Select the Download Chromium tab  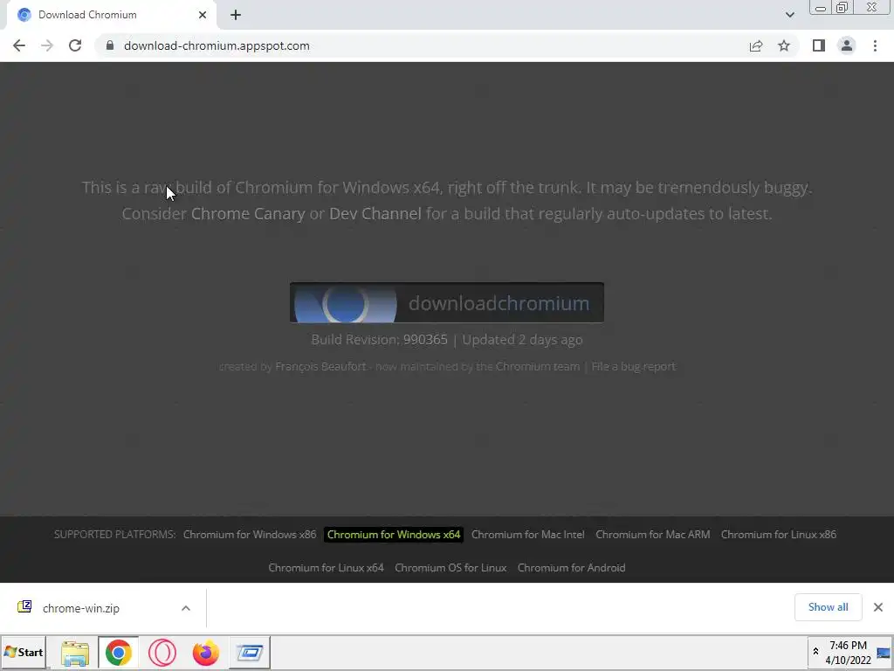[111, 15]
